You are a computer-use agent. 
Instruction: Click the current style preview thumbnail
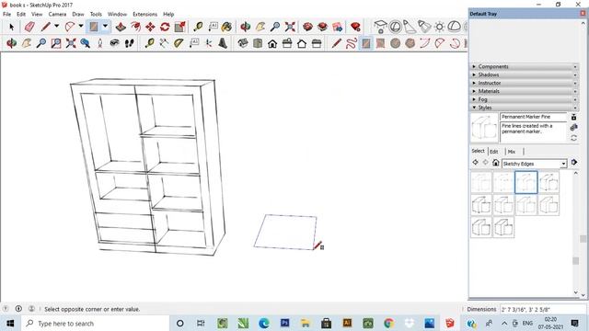click(484, 128)
